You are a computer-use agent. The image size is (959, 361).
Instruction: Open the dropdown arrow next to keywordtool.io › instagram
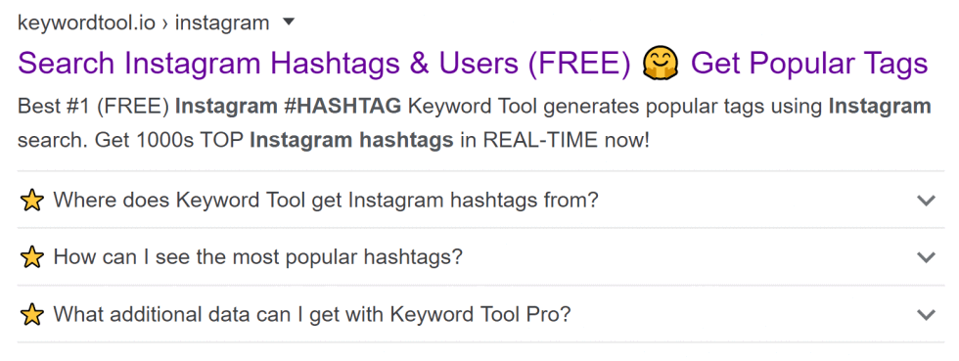pyautogui.click(x=289, y=23)
